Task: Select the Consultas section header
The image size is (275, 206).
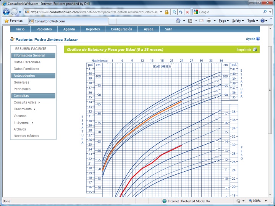Action: pos(33,96)
